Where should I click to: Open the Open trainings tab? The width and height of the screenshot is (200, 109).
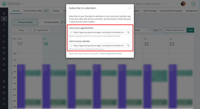click(x=150, y=11)
